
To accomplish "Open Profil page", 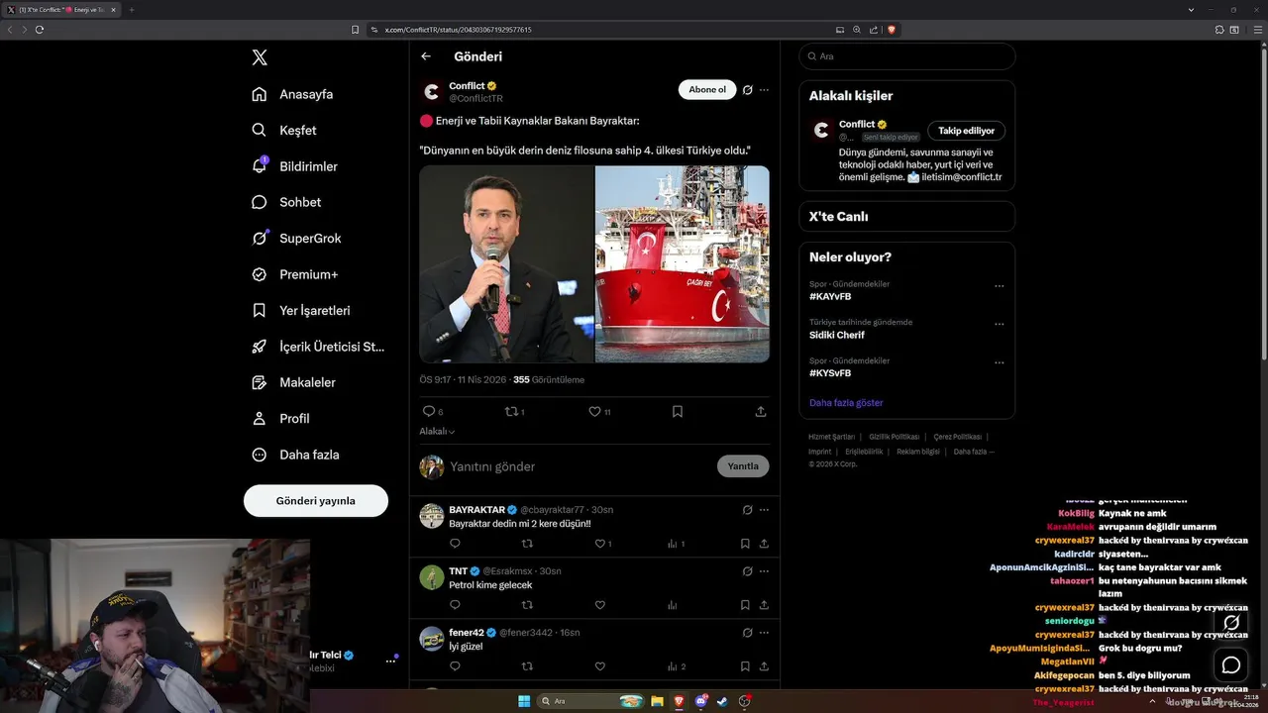I will [280, 418].
